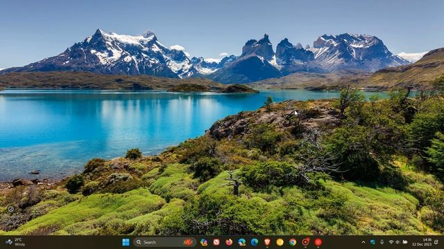Open the yellow circle app on taskbar
The height and width of the screenshot is (249, 444).
[x=280, y=242]
